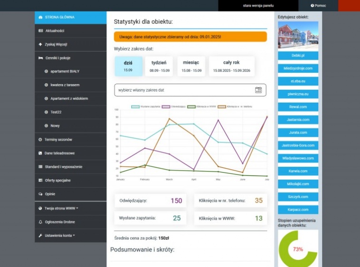Click the home icon beside Strona Główna
This screenshot has height=267, width=360.
point(40,17)
